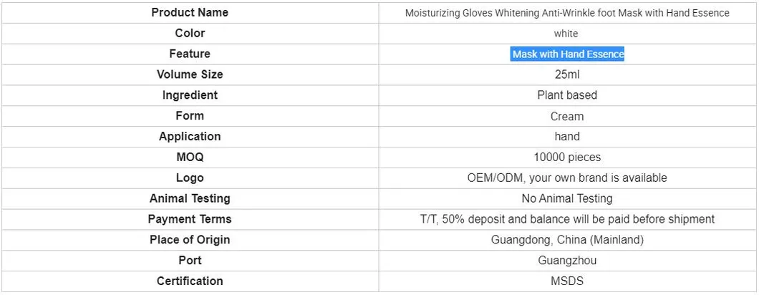Viewport: 759px width, 295px height.
Task: Click the highlighted 'Mask with Hand Essence' text
Action: point(568,54)
